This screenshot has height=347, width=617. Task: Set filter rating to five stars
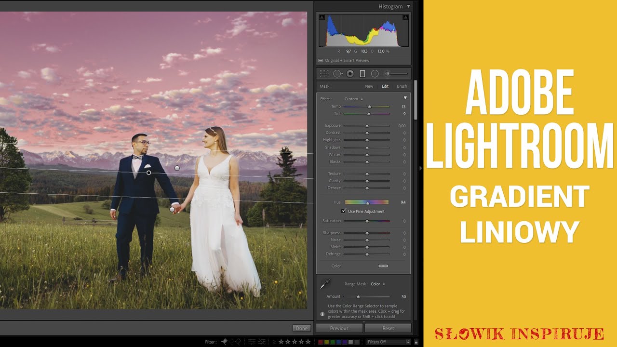[x=308, y=342]
